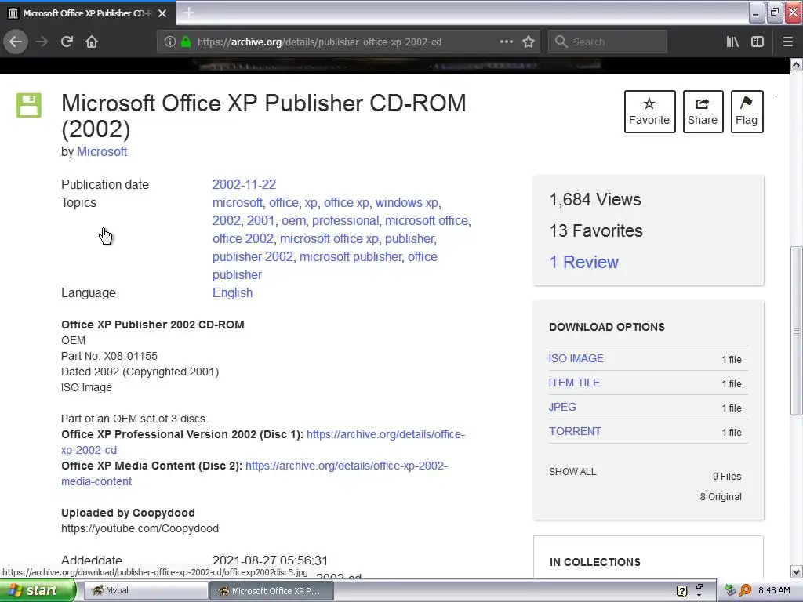Toggle the sidebar view icon

click(x=758, y=42)
